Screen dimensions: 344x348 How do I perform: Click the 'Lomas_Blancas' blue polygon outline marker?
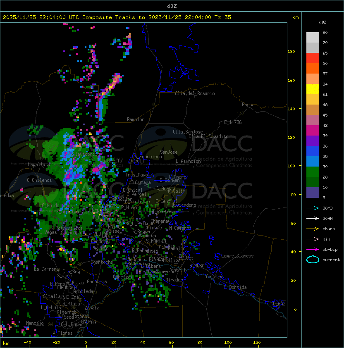[217, 256]
